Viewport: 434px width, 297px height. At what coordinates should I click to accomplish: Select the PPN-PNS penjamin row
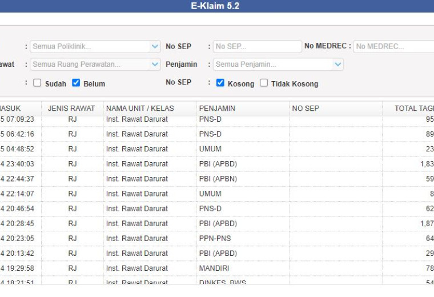tap(217, 238)
